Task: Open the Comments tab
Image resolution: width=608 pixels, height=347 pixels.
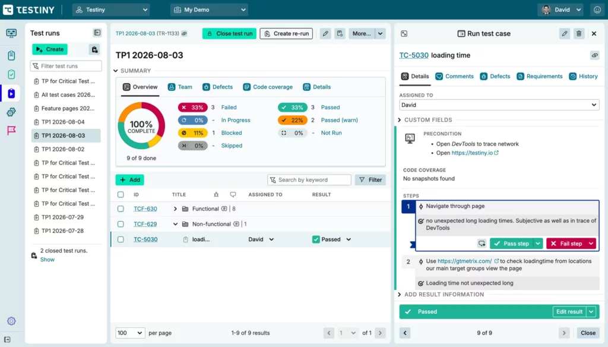Action: click(454, 77)
